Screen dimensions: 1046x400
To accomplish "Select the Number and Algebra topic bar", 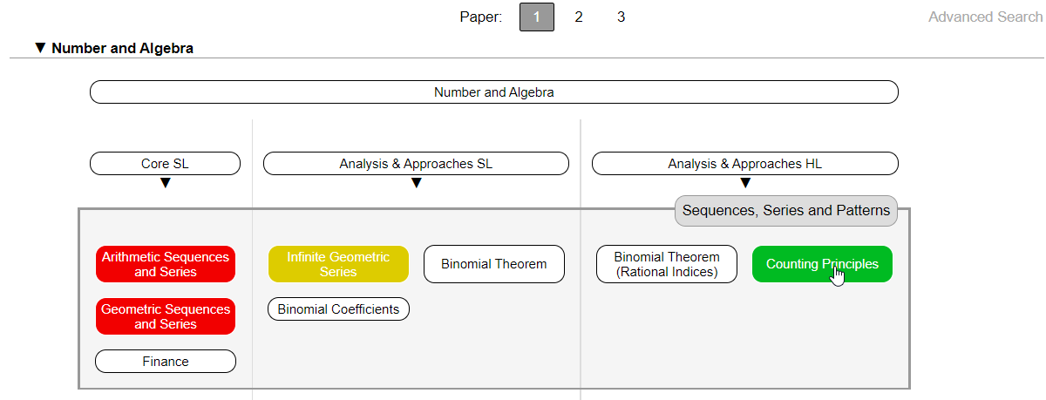I will tap(494, 92).
